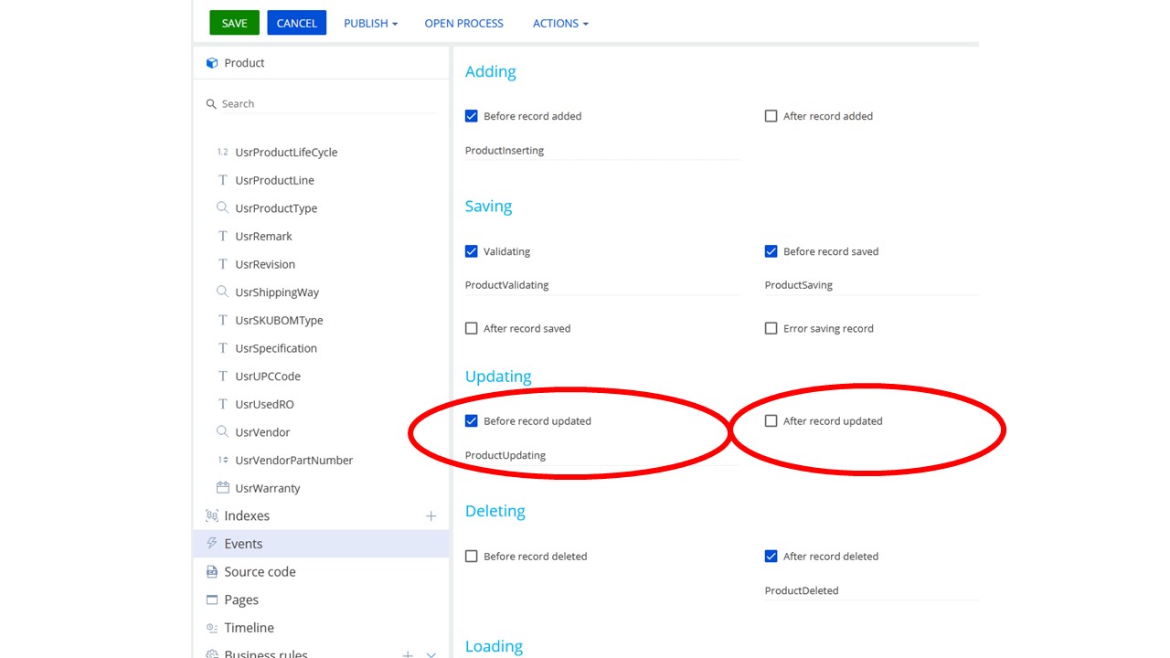
Task: Click the text icon beside UsrSpecification
Action: 222,348
